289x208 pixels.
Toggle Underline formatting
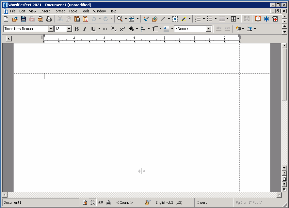coord(93,29)
